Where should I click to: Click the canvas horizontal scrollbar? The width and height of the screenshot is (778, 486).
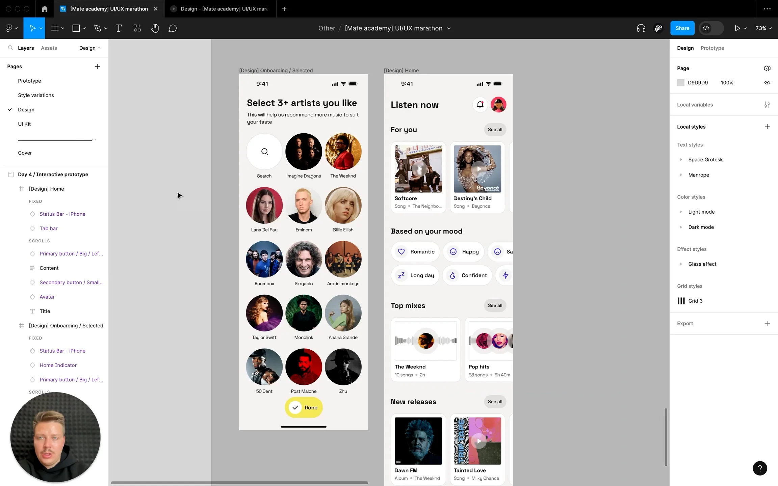pos(239,483)
